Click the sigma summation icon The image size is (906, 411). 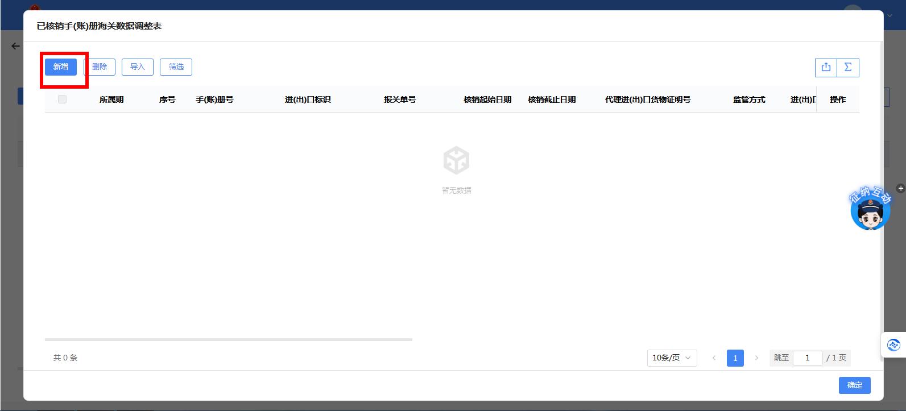coord(847,67)
